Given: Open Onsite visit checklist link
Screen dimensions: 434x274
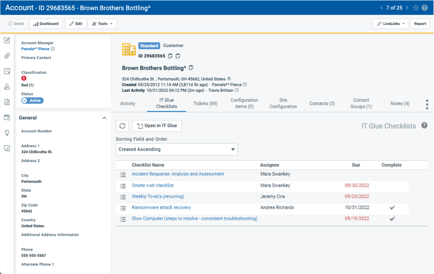Looking at the screenshot, I should click(x=153, y=186).
